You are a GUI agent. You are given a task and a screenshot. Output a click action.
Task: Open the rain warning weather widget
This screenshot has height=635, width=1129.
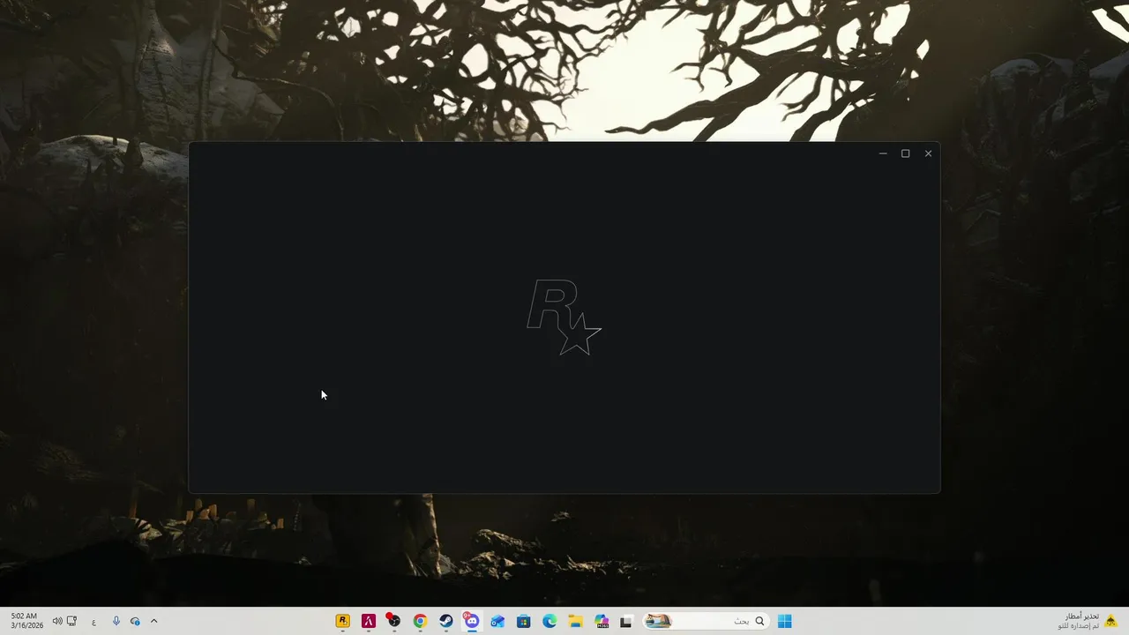1088,621
